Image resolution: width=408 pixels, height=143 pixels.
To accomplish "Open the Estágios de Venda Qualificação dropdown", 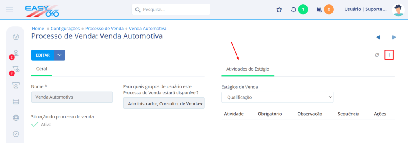I will click(x=277, y=97).
